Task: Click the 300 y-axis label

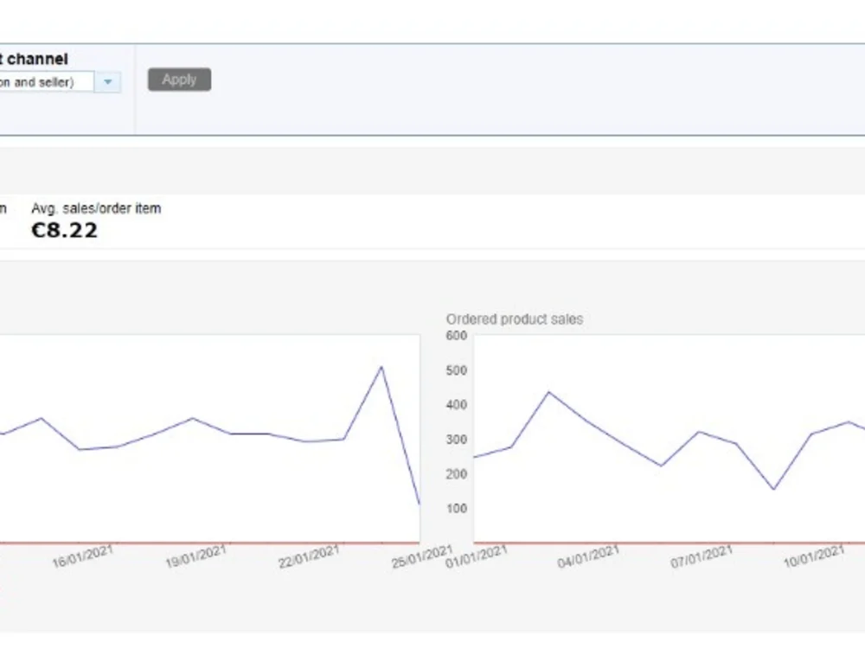Action: pos(456,440)
